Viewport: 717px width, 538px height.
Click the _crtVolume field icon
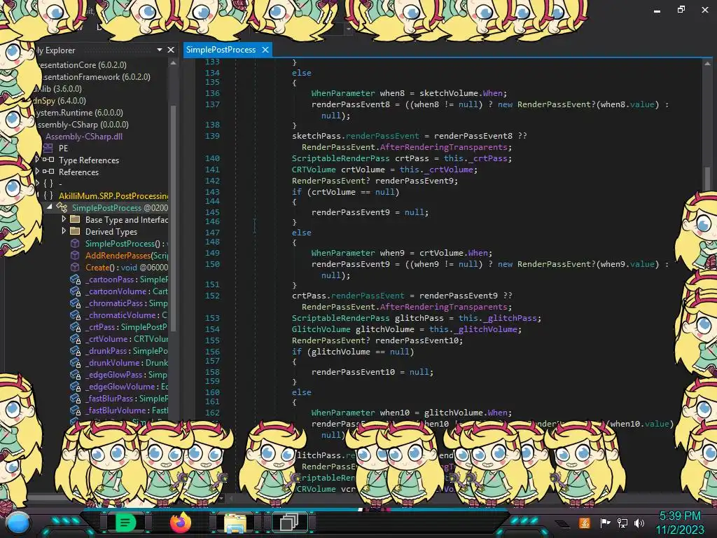(x=75, y=338)
